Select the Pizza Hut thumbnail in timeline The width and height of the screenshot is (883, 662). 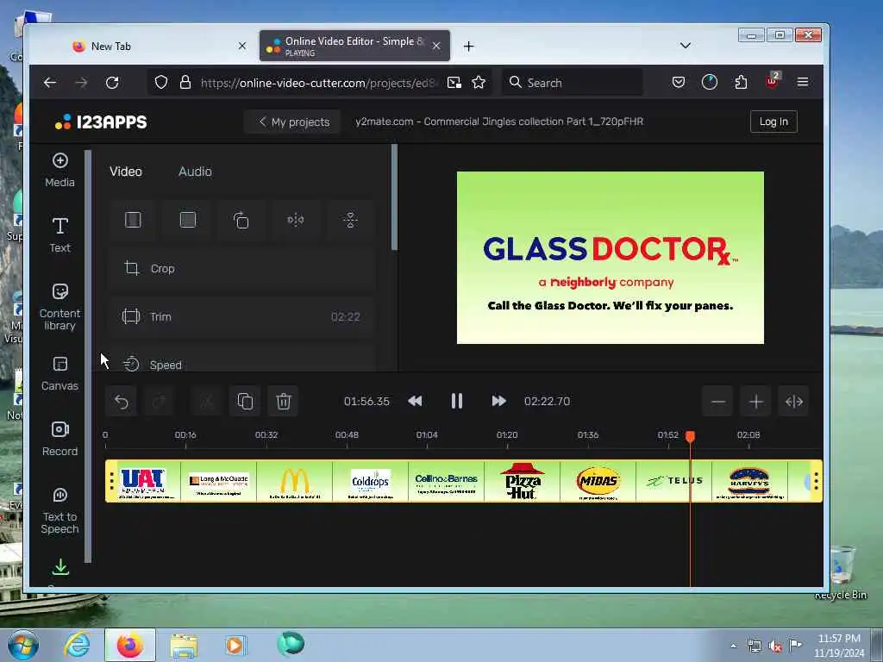pos(522,481)
